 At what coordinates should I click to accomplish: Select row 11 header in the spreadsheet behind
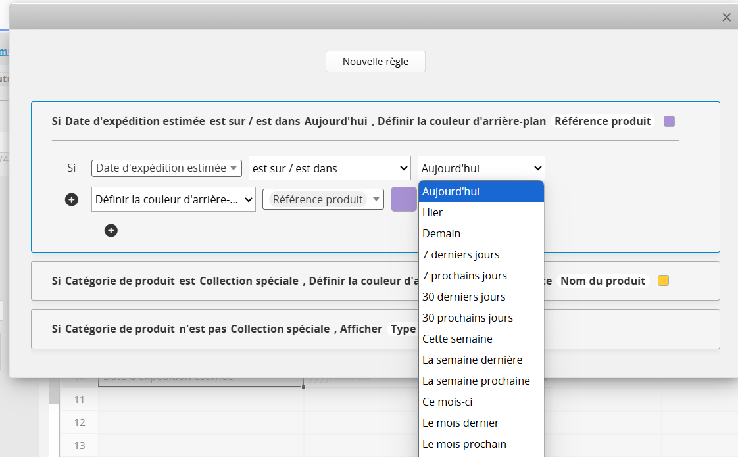[79, 400]
